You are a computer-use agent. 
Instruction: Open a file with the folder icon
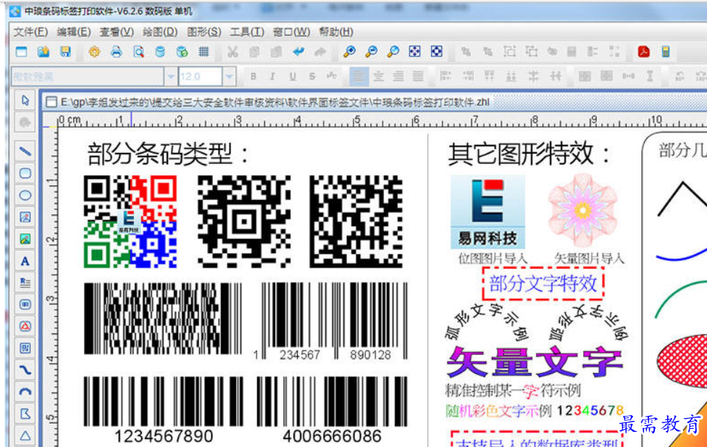pos(43,52)
